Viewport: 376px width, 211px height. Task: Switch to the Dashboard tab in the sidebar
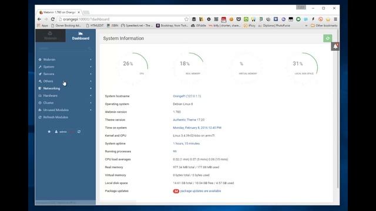[x=80, y=36]
